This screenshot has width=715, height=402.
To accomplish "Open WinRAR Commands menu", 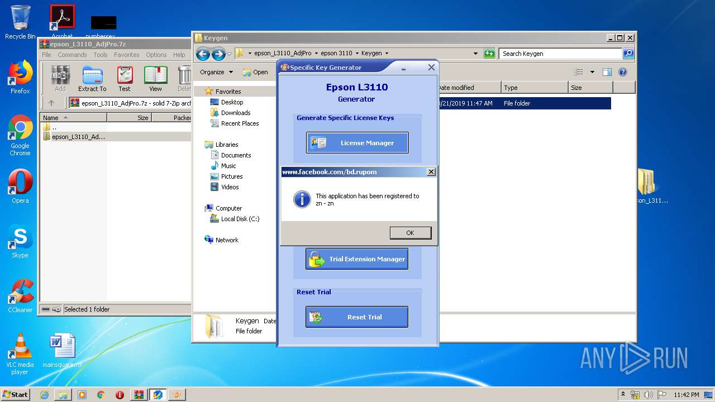I will point(72,55).
